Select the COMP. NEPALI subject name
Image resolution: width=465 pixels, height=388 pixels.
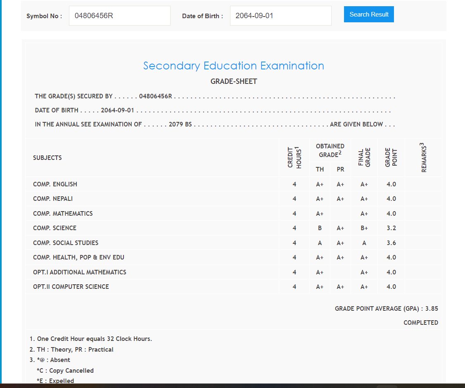53,199
